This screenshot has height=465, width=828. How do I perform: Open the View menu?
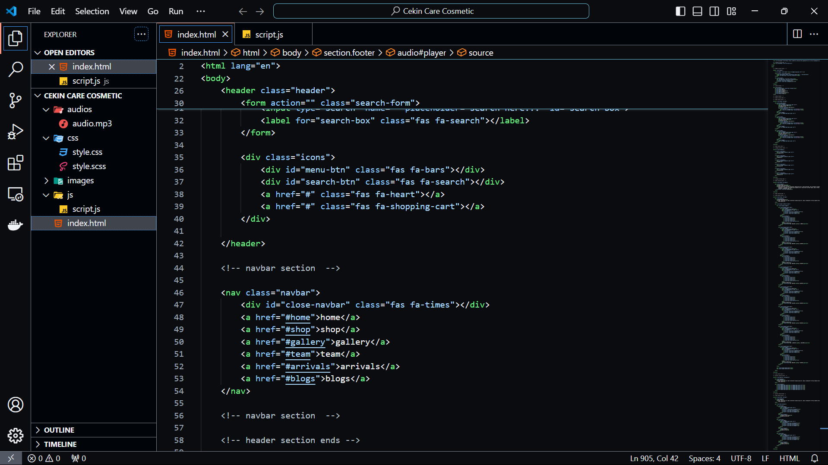point(128,11)
